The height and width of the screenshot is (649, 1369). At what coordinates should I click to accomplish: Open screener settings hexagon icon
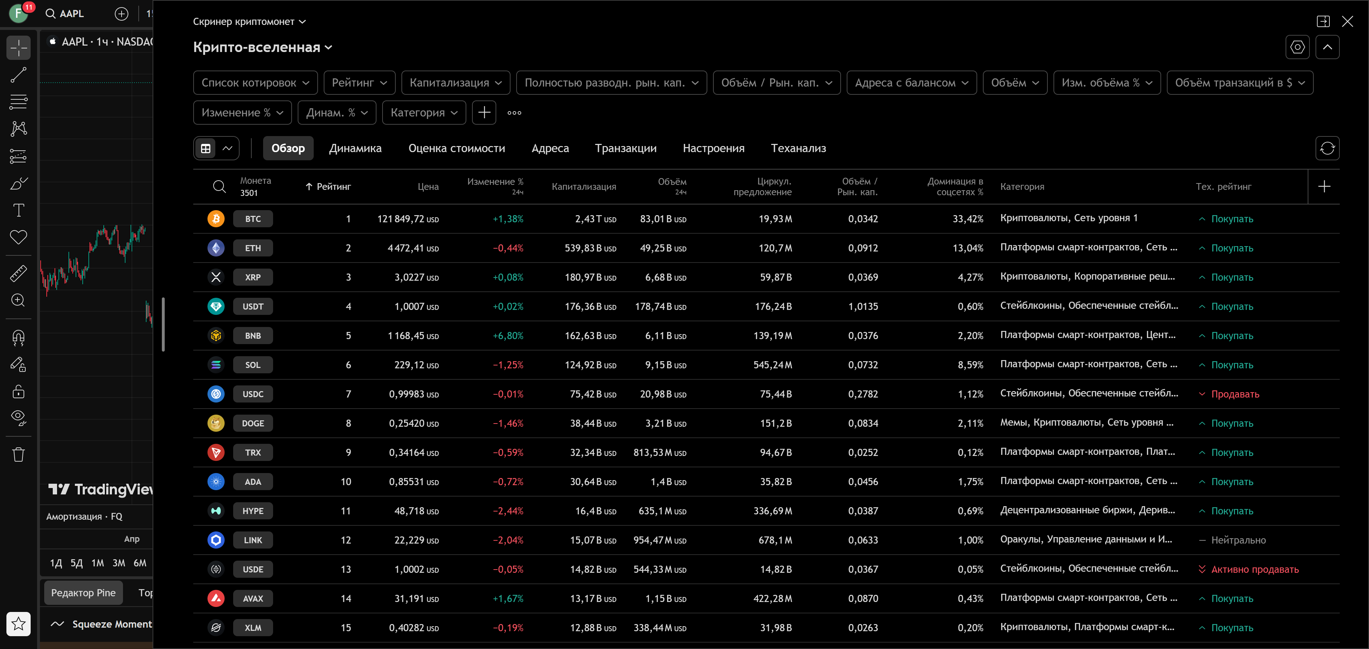click(1297, 47)
